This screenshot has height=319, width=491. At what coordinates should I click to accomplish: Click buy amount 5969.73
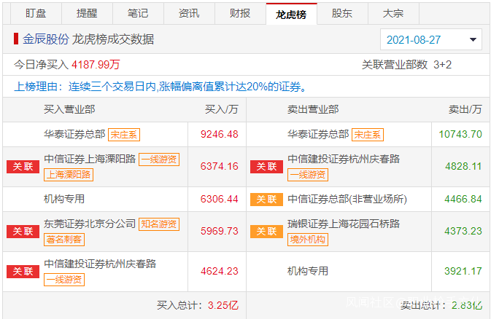(219, 231)
